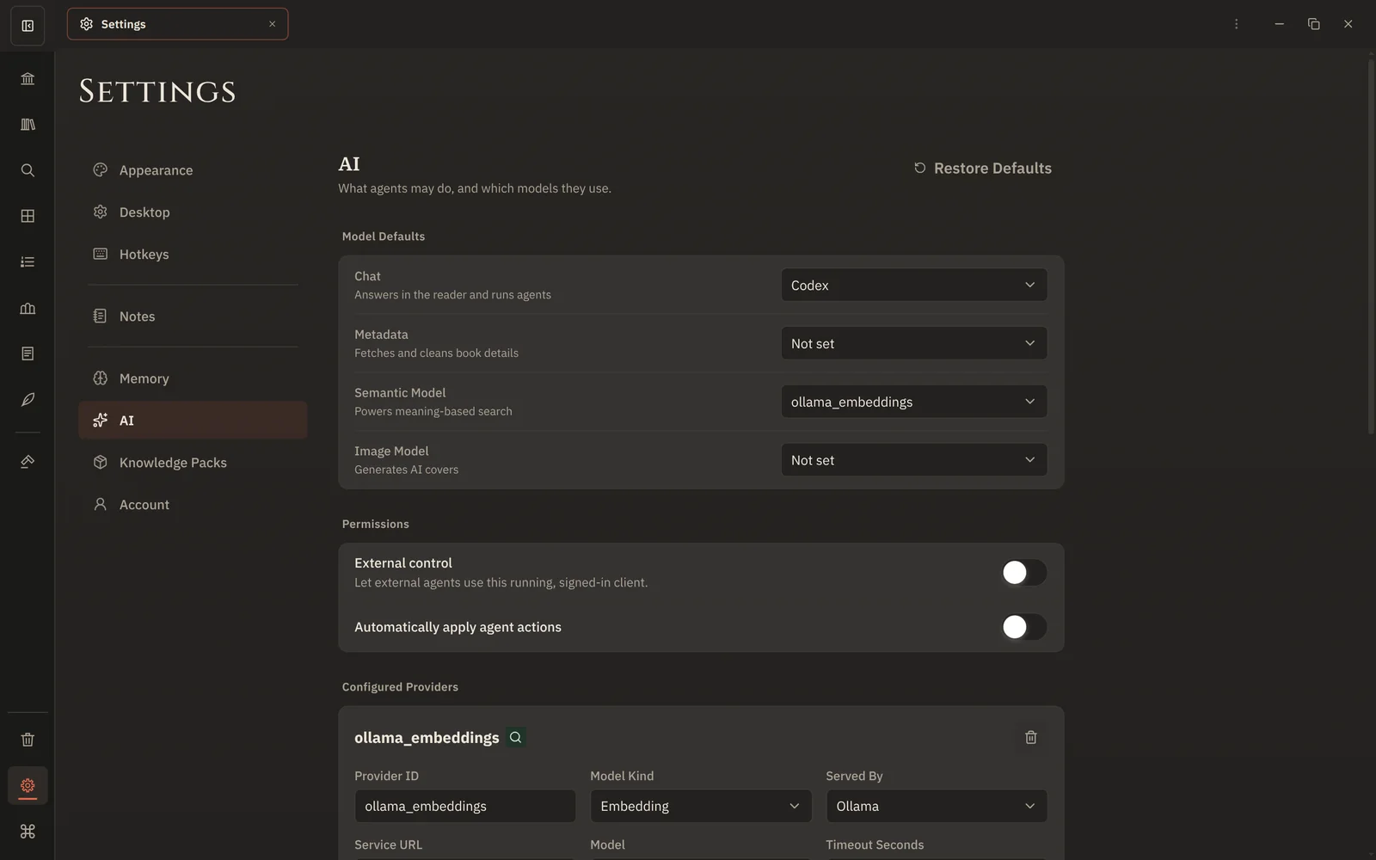Select Hotkeys in settings navigation
The image size is (1376, 860).
tap(193, 255)
